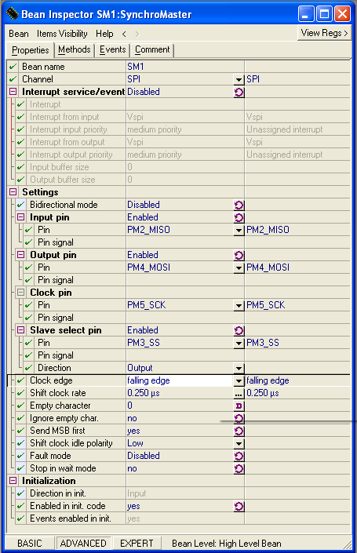Open Clock pin PM5_SCK dropdown

point(239,305)
